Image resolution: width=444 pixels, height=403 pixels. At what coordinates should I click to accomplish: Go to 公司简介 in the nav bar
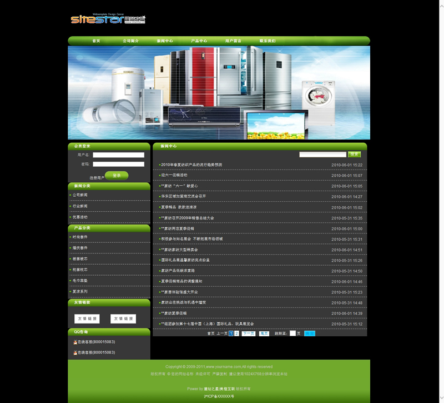click(130, 41)
